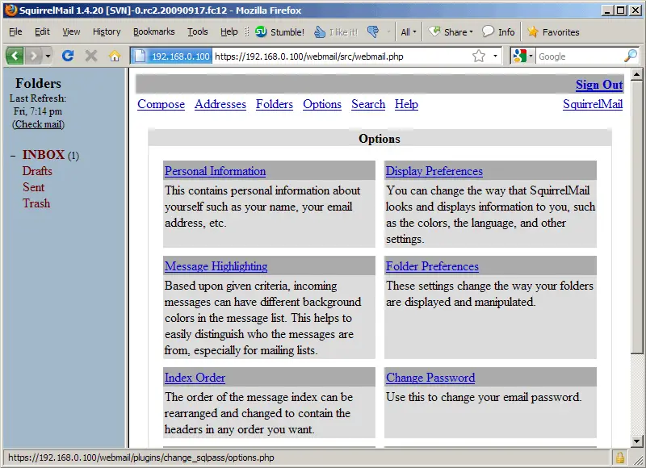Click the Forward navigation arrow
Image resolution: width=646 pixels, height=468 pixels.
tap(33, 55)
